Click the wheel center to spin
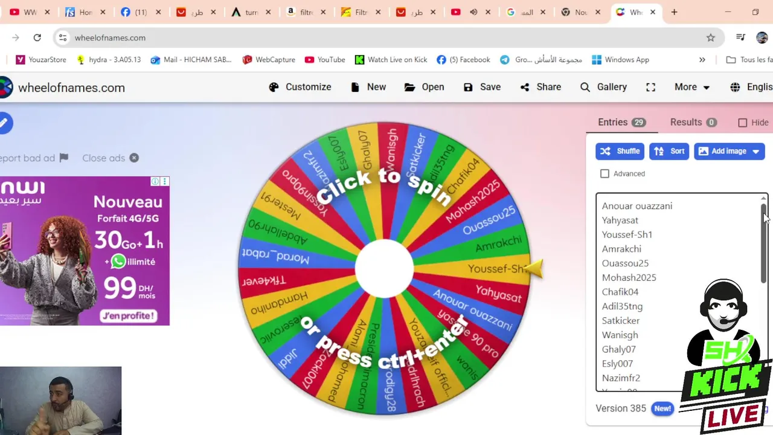This screenshot has height=435, width=773. point(384,269)
